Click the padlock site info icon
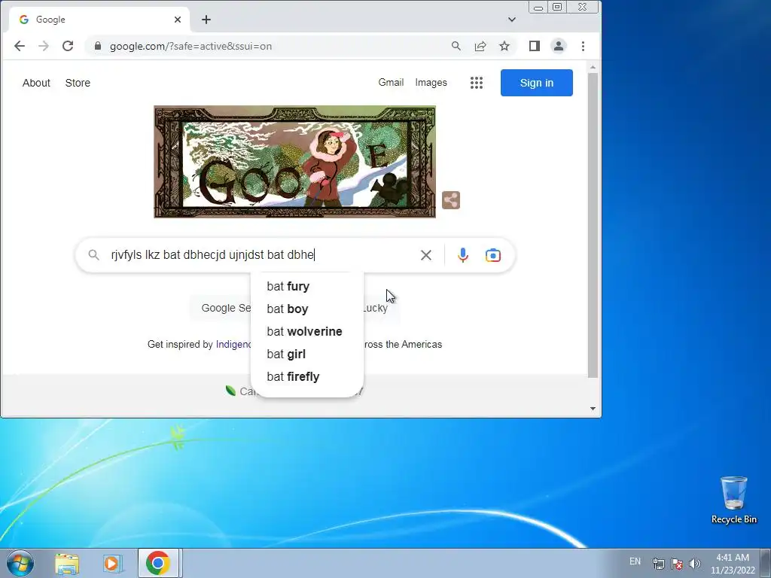 [98, 46]
